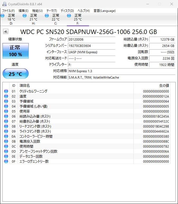Select the リードコマンド数 (ホスト) attribute name
178x204 pixels.
pos(35,126)
